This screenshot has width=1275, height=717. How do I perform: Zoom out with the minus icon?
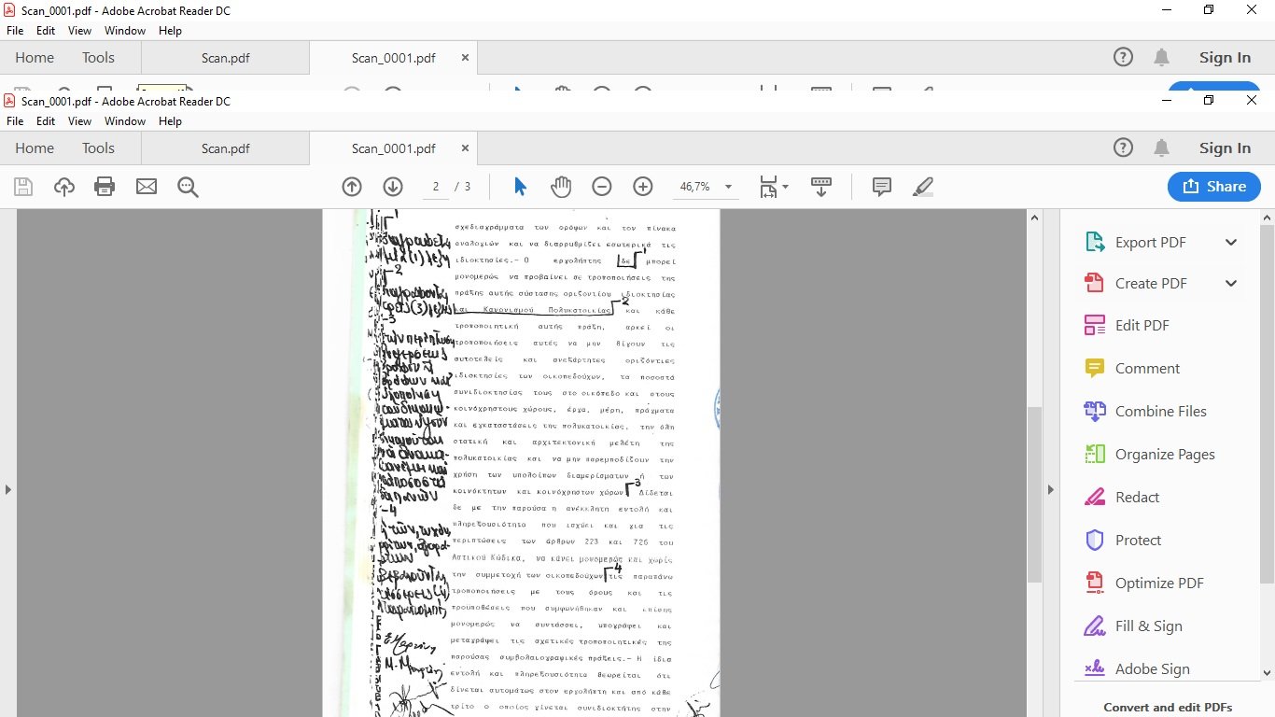[x=602, y=187]
